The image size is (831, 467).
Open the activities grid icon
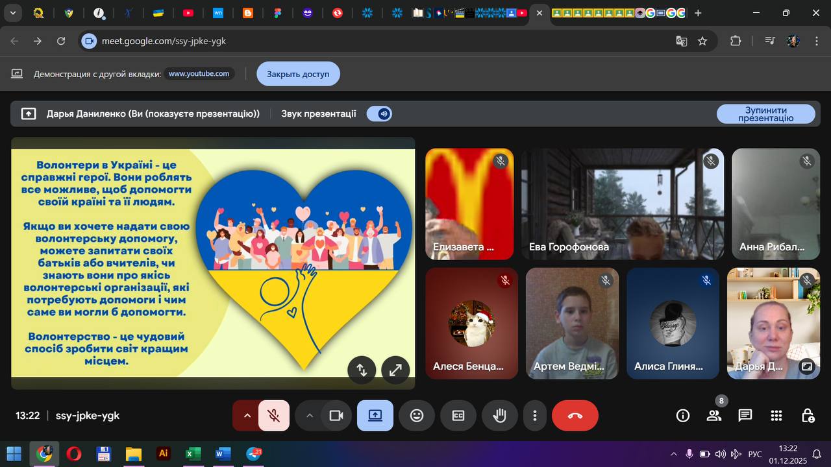[776, 416]
